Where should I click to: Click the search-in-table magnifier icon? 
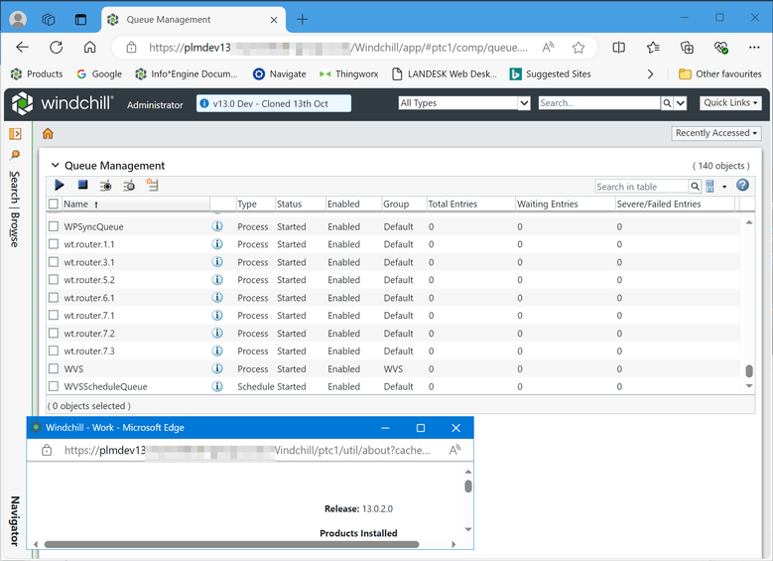[x=696, y=187]
